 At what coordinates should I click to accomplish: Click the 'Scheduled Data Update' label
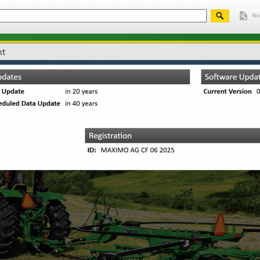pyautogui.click(x=30, y=104)
